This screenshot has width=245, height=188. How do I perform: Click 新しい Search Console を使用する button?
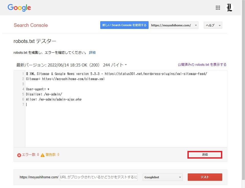pyautogui.click(x=124, y=25)
